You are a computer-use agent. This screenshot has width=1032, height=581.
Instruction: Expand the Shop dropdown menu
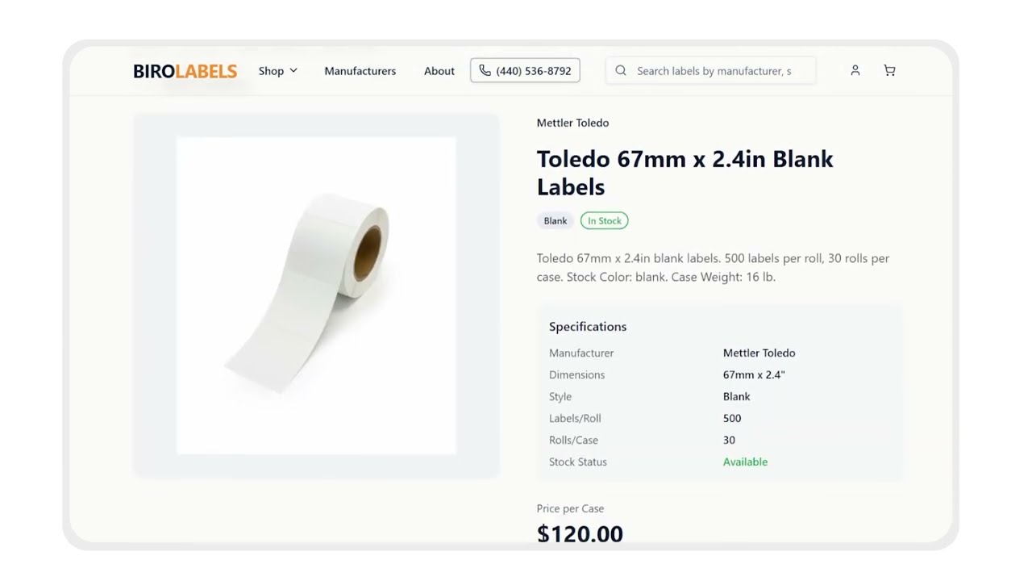point(277,71)
